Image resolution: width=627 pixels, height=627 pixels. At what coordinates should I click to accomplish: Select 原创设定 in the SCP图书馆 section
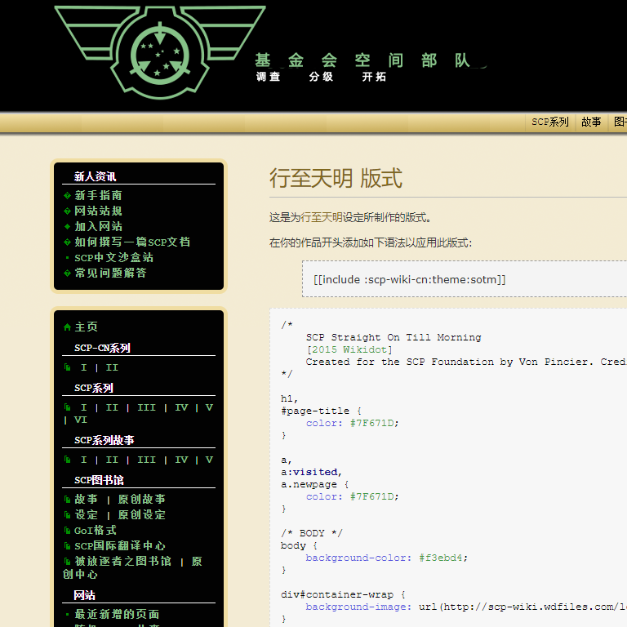pyautogui.click(x=141, y=515)
